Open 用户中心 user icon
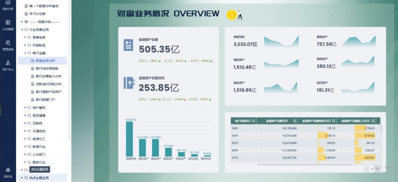The height and width of the screenshot is (182, 398). pos(7,65)
